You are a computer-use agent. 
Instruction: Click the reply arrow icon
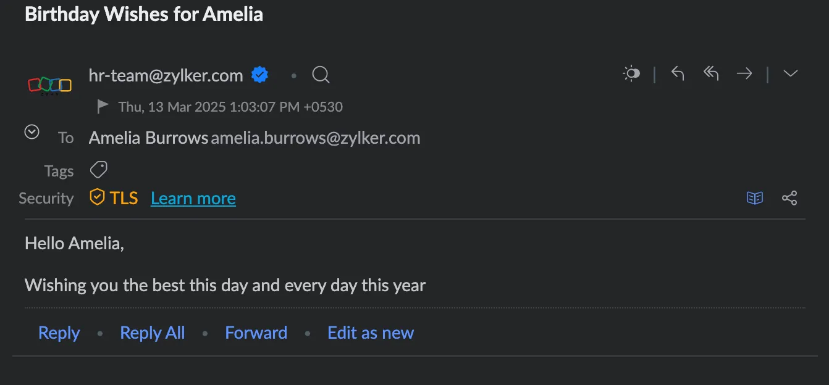678,74
